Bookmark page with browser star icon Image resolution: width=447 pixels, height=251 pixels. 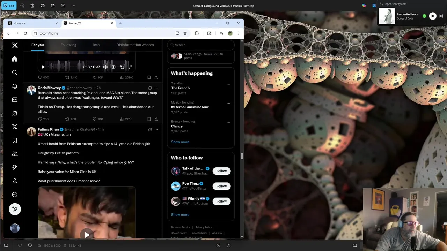coord(185,33)
